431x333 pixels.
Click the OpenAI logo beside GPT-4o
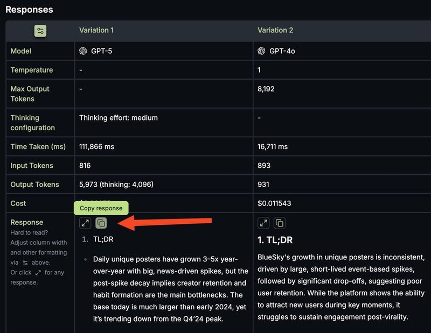261,51
